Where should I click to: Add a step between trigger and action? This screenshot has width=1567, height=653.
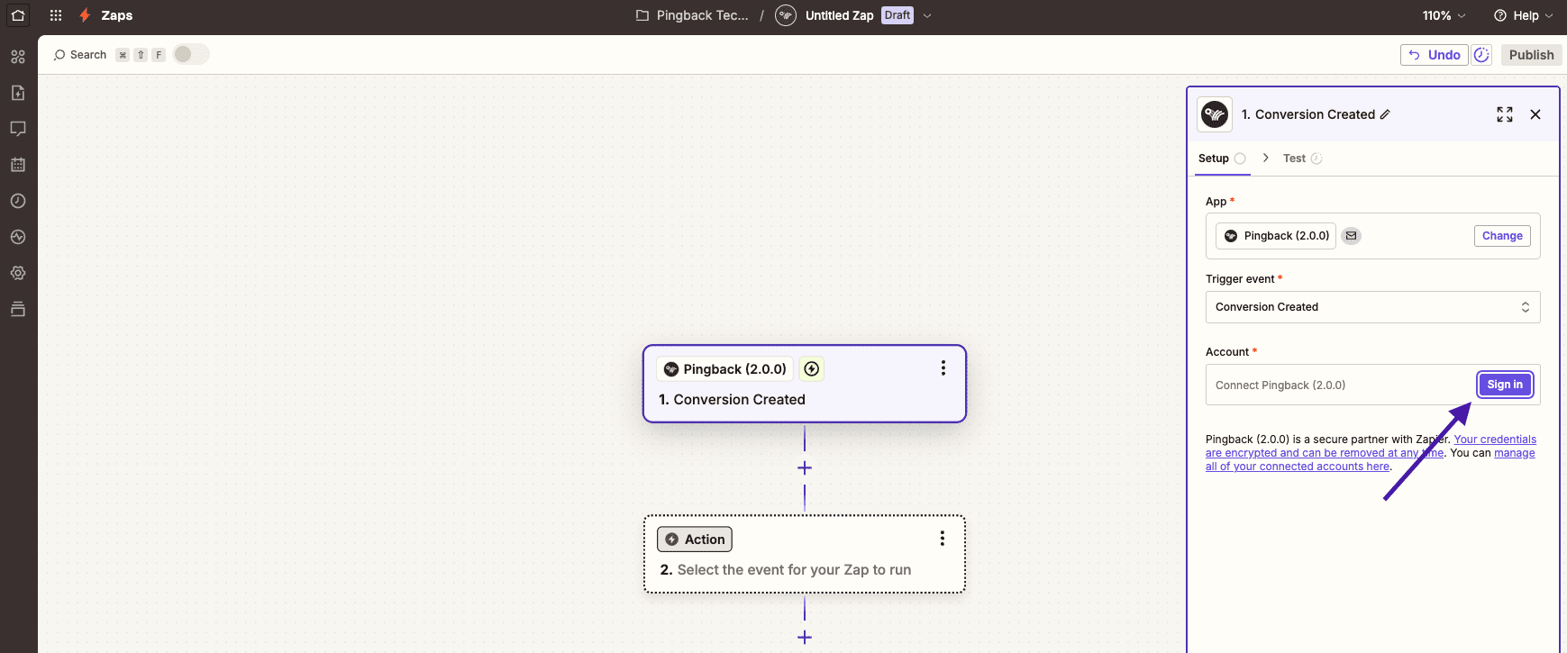click(x=805, y=468)
